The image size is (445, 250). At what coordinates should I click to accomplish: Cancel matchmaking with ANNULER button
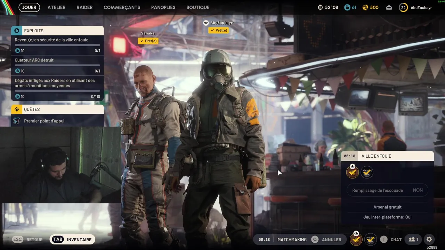coord(331,240)
